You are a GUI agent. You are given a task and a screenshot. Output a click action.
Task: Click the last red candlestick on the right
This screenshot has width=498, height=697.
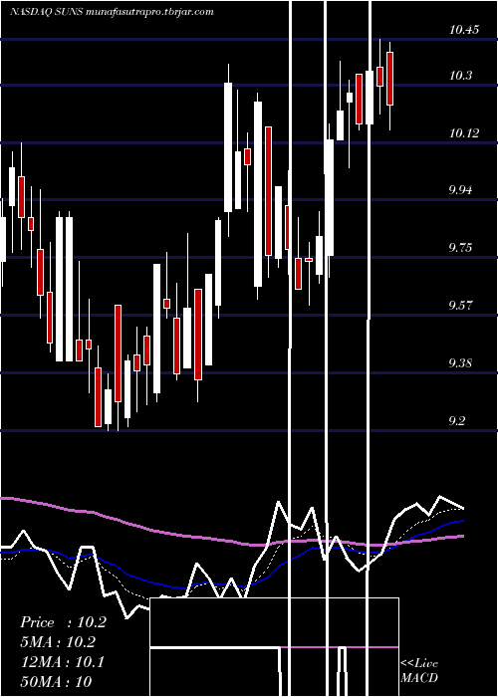coord(390,79)
